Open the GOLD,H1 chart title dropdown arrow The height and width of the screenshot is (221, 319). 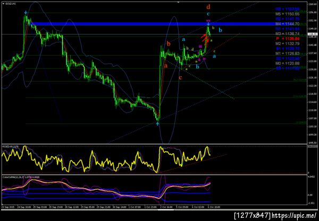pos(3,4)
